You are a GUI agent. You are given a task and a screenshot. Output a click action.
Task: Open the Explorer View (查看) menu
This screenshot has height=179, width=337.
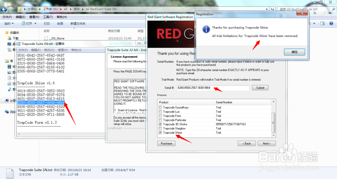click(34, 17)
